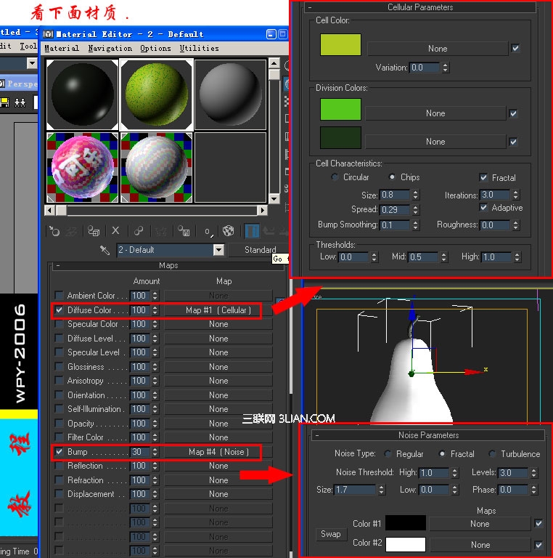Enable the Opacity map checkbox

click(x=59, y=424)
